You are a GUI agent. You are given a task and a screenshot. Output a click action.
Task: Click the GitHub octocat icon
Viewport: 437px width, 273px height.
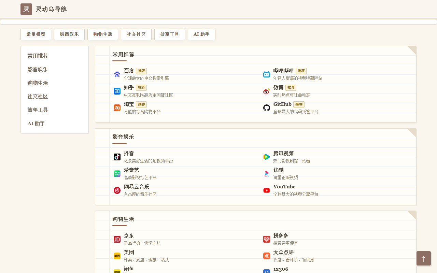tap(267, 108)
